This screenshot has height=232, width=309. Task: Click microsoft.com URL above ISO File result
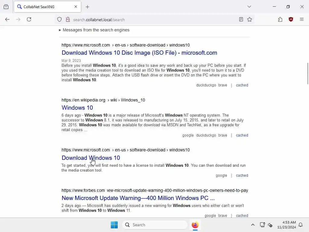pos(126,45)
